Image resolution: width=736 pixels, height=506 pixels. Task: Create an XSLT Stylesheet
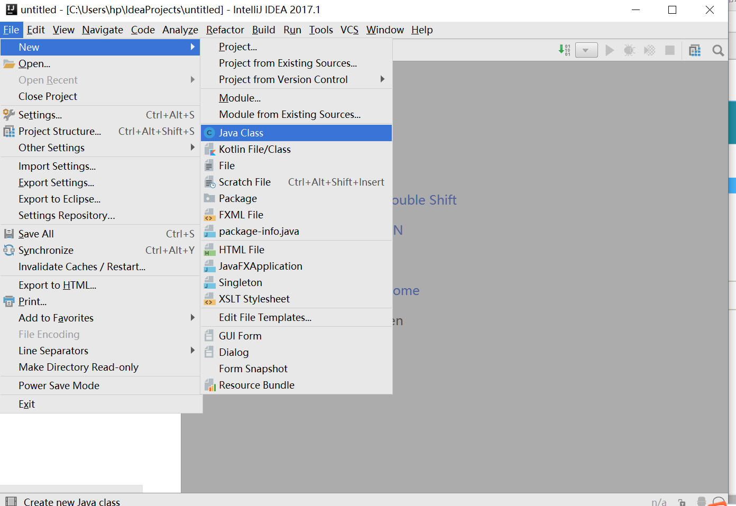tap(296, 299)
